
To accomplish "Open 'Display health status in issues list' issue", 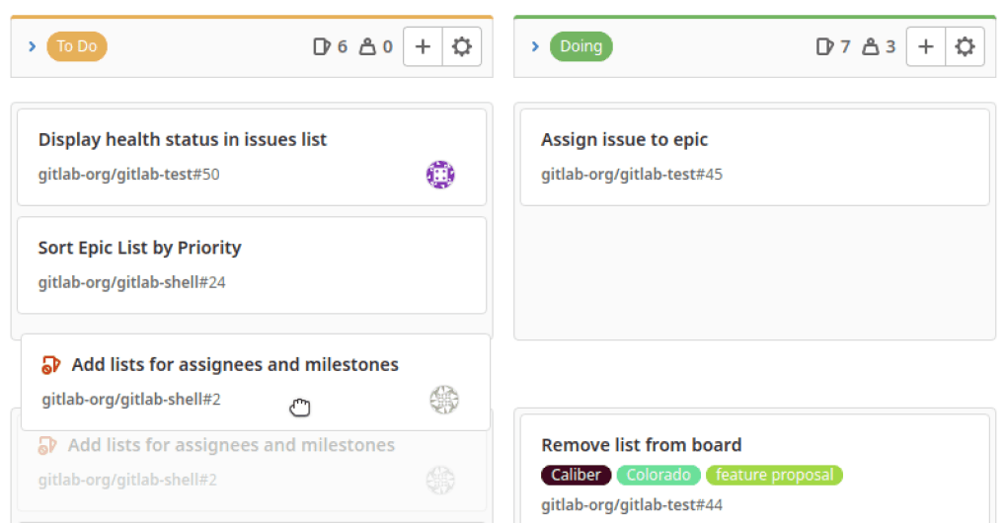I will tap(183, 140).
